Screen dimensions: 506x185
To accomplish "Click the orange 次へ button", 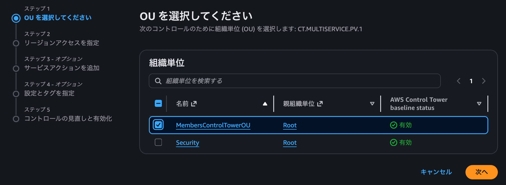I will point(481,172).
